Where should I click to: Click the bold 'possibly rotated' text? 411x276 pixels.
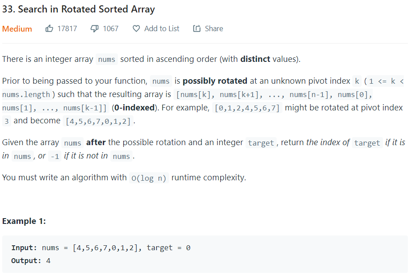[x=215, y=81]
